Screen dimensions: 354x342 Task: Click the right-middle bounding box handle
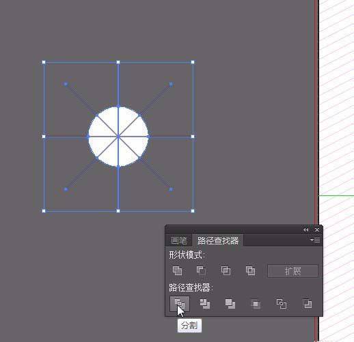(193, 137)
